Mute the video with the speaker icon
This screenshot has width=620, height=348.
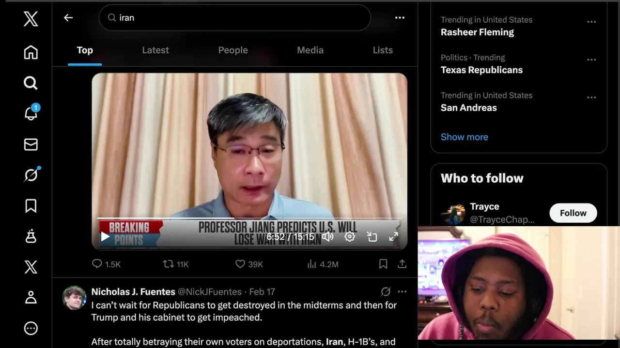tap(328, 237)
